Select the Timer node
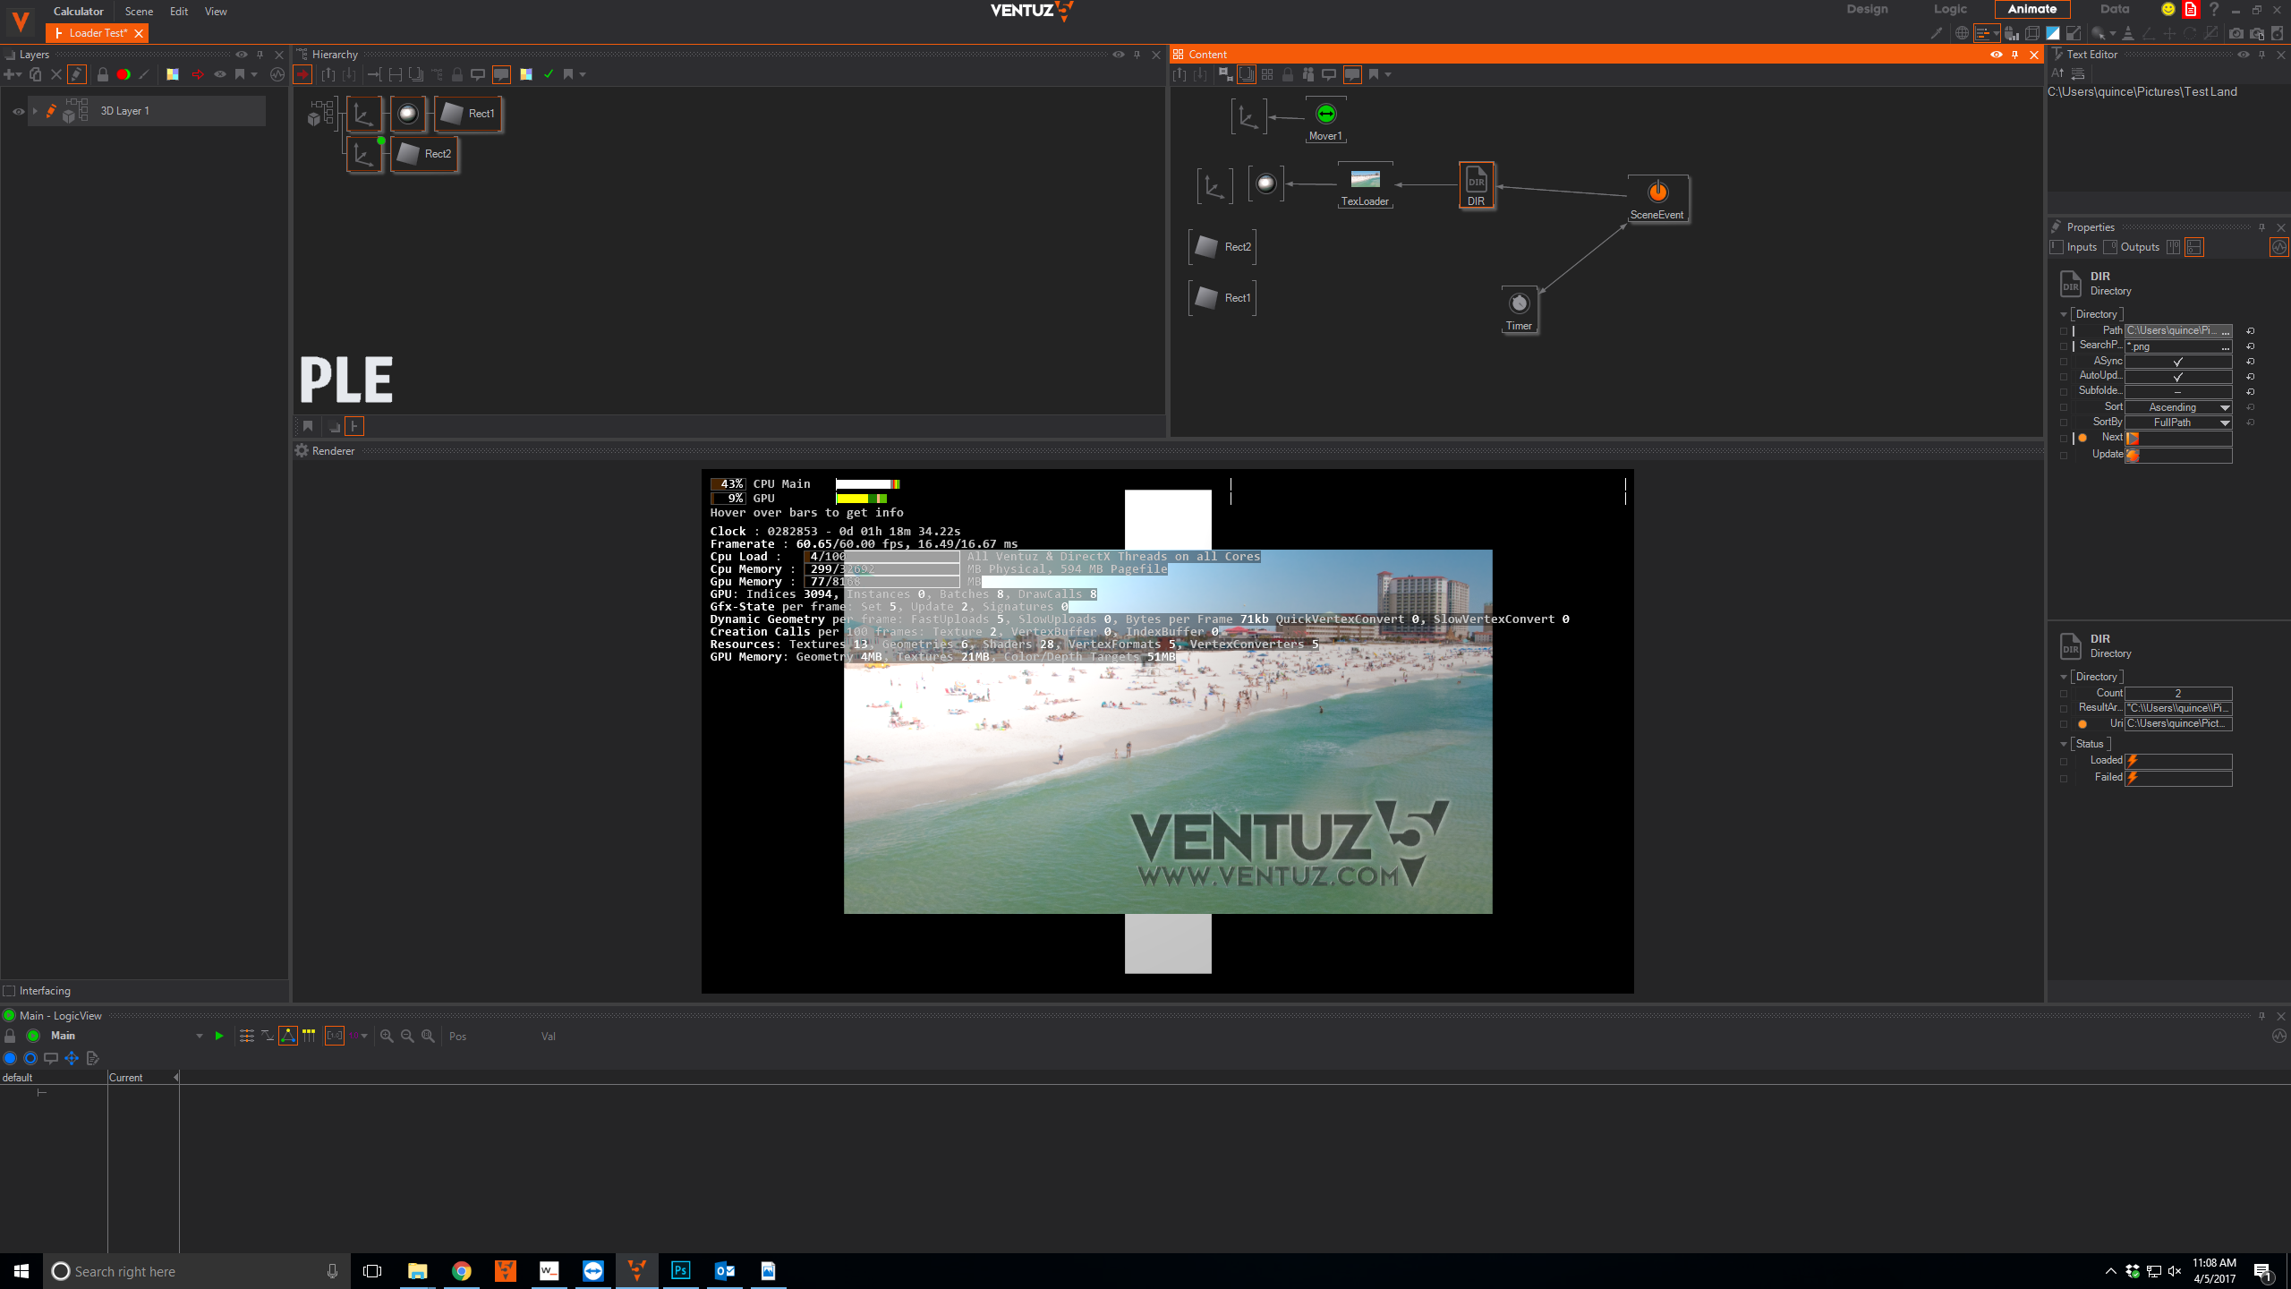The image size is (2291, 1289). pyautogui.click(x=1519, y=304)
